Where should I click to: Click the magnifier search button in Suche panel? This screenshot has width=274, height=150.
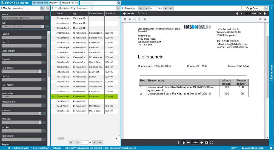(42, 8)
